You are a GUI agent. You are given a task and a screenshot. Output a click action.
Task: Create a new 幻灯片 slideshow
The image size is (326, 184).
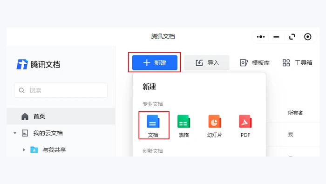pyautogui.click(x=215, y=126)
